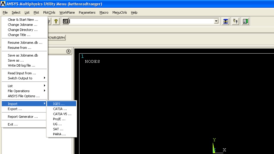274x154 pixels.
Task: Choose ANSYS File Options
Action: click(24, 96)
